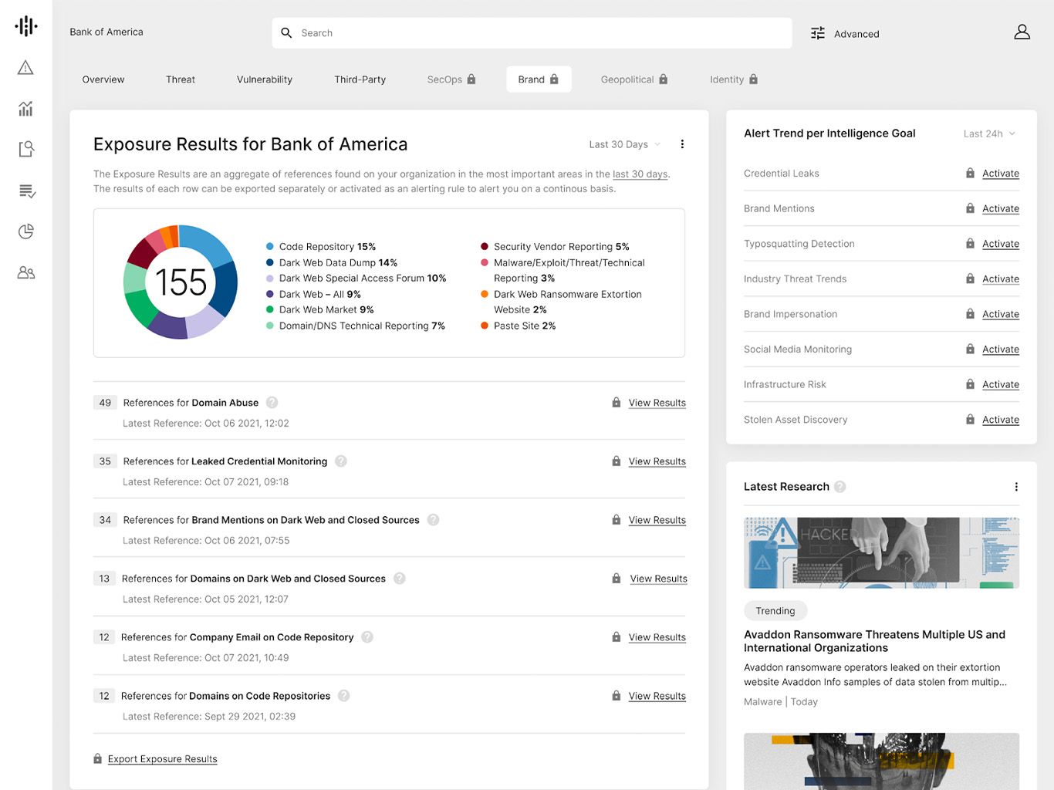Open the users sidebar icon
Screen dimensions: 1054x790
(26, 272)
